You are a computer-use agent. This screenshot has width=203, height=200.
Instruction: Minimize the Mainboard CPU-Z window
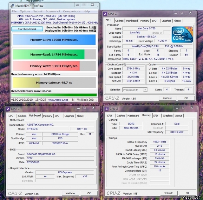pos(78,108)
